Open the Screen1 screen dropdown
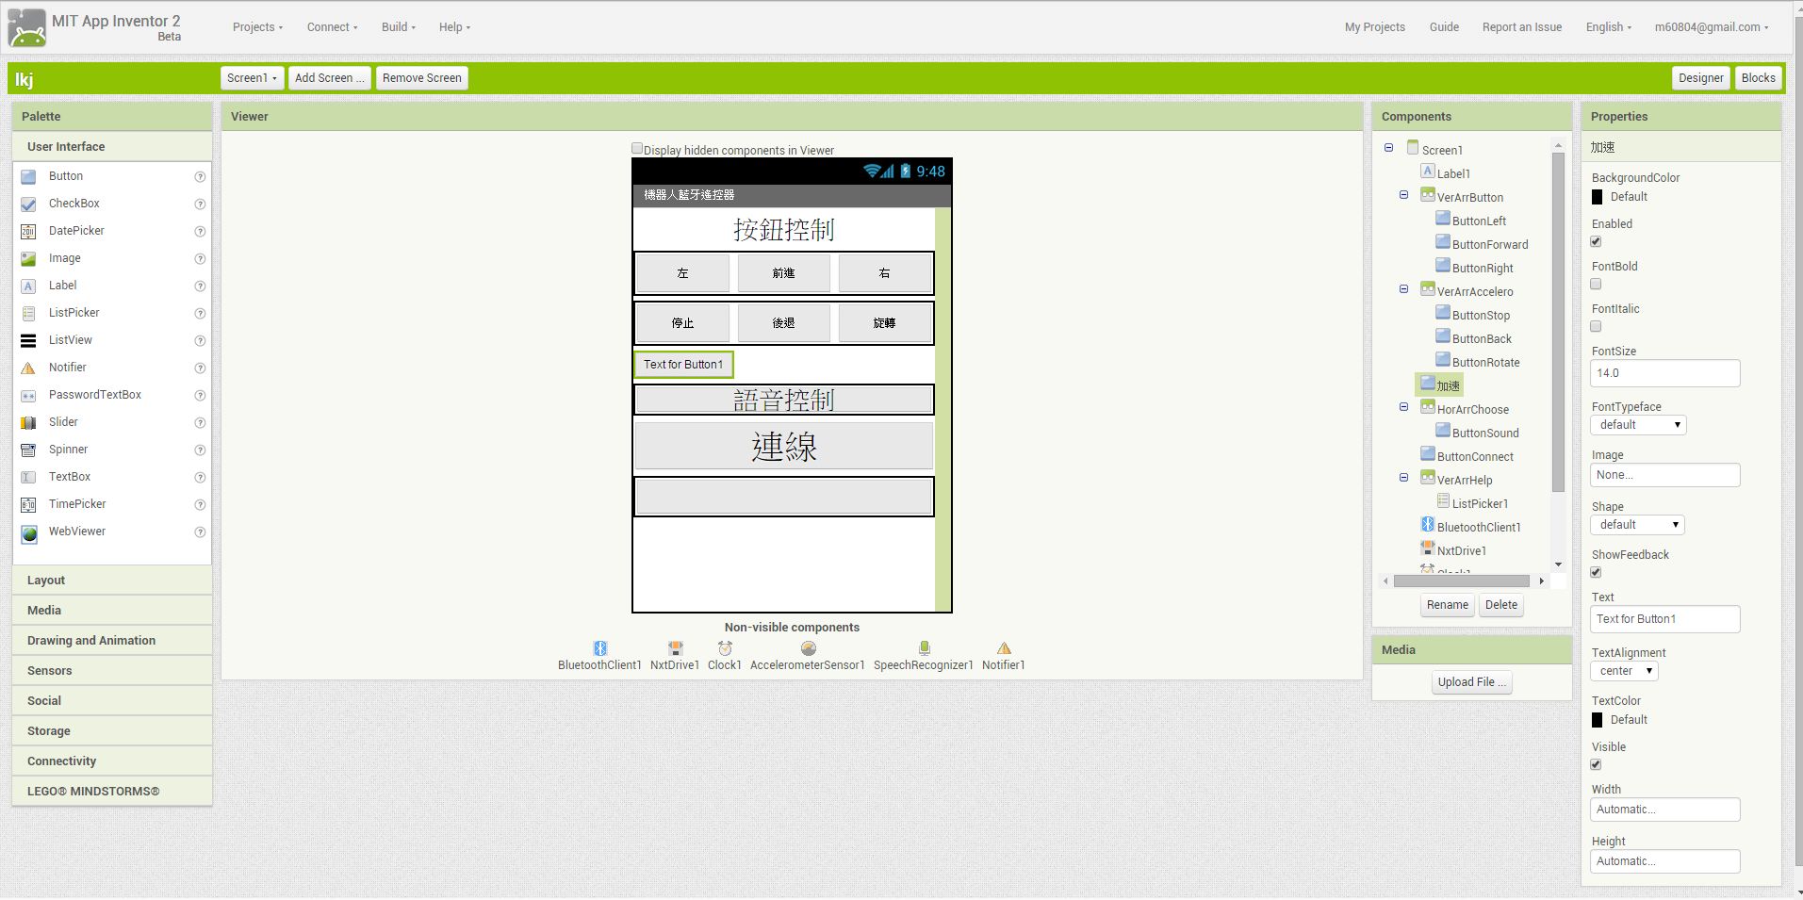The width and height of the screenshot is (1803, 900). (252, 78)
